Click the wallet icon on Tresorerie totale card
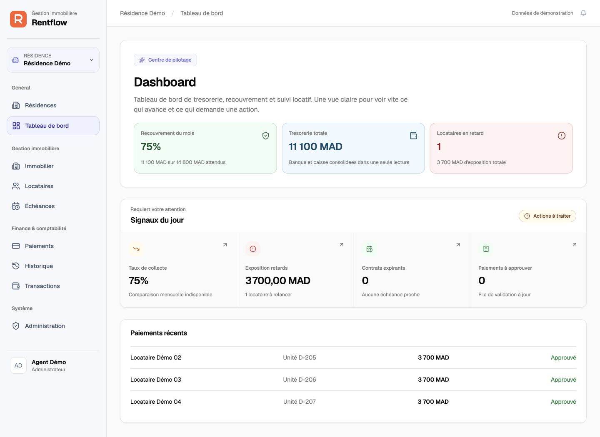The width and height of the screenshot is (600, 437). (x=413, y=136)
